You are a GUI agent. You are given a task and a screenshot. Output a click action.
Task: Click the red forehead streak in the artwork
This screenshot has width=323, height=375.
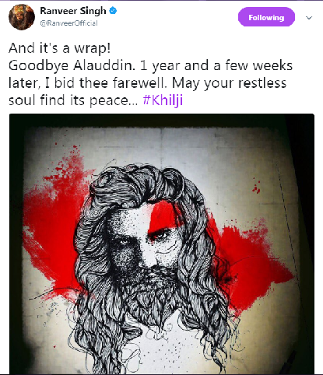point(162,216)
